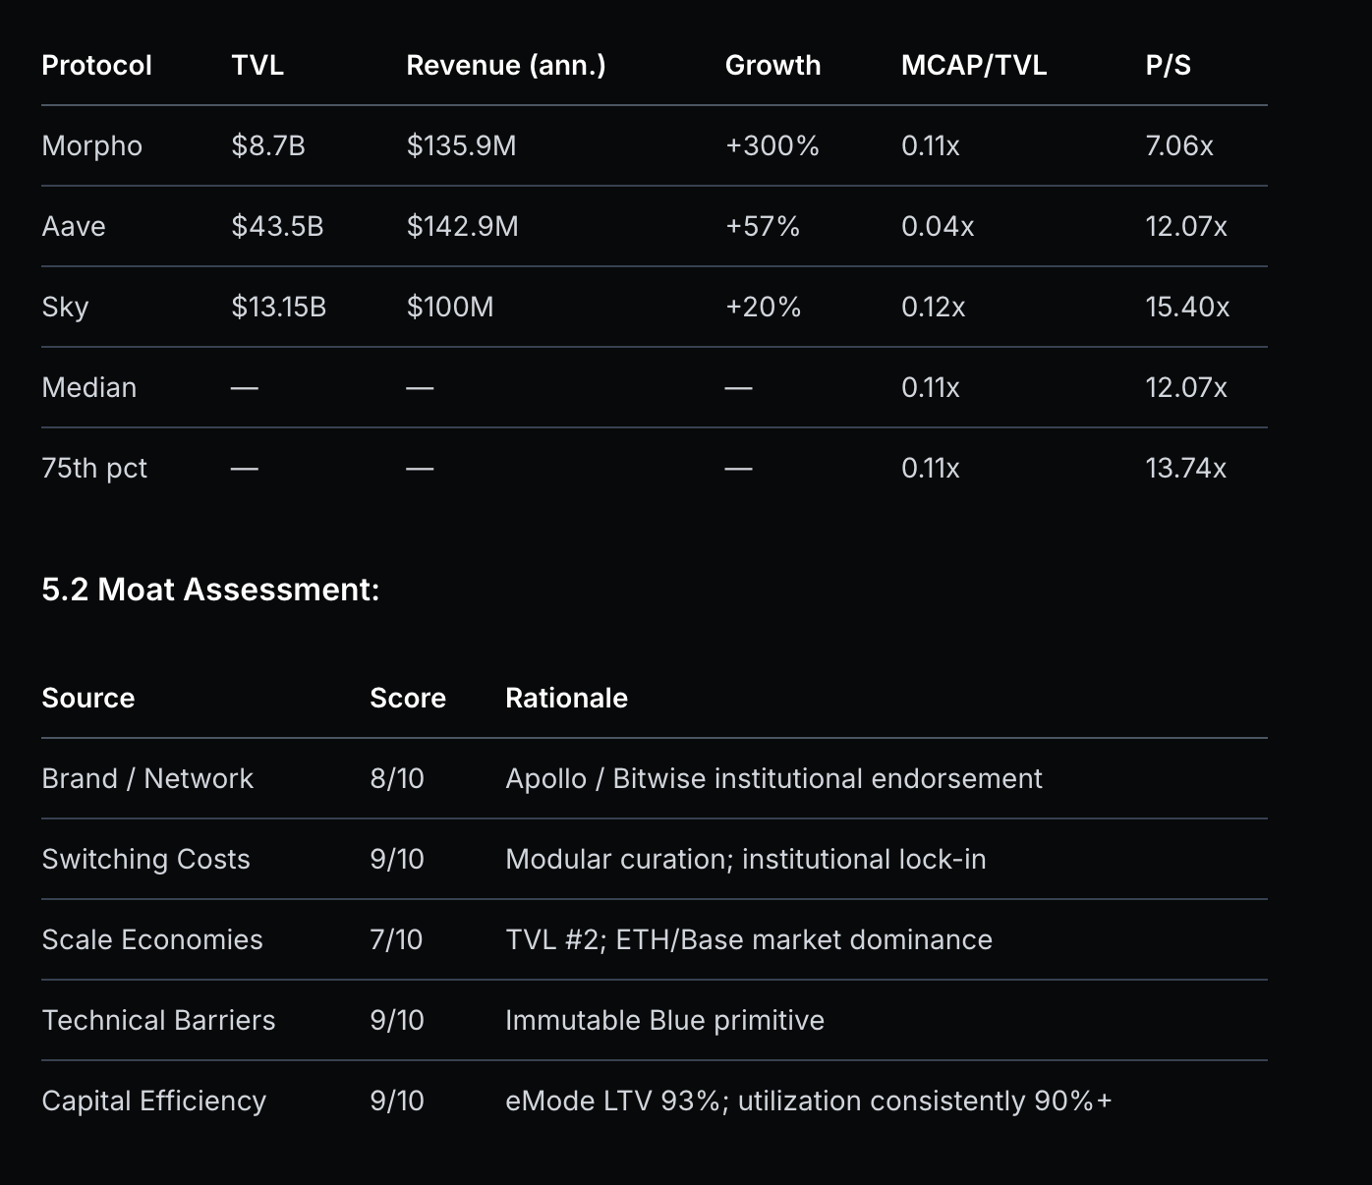Click the Score column header
The height and width of the screenshot is (1185, 1372).
[407, 698]
